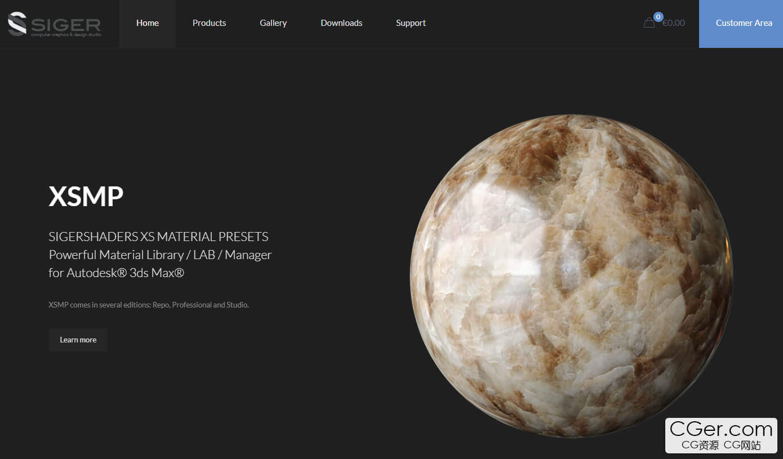Open the Products menu

tap(209, 23)
